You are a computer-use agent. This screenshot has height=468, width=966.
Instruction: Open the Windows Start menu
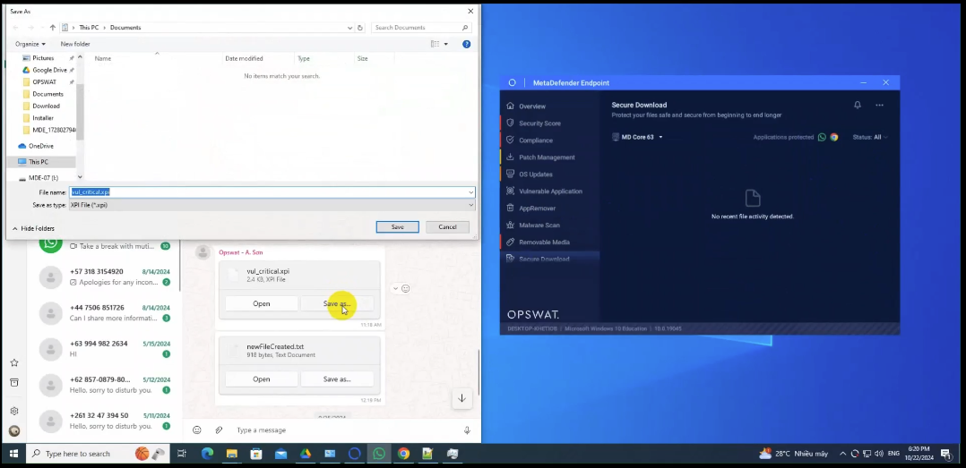(13, 454)
